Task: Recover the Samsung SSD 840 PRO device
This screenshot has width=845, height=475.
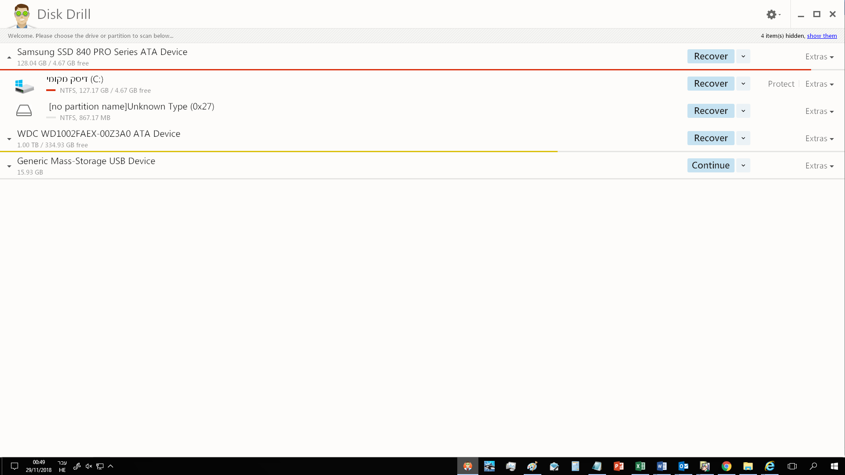Action: coord(711,56)
